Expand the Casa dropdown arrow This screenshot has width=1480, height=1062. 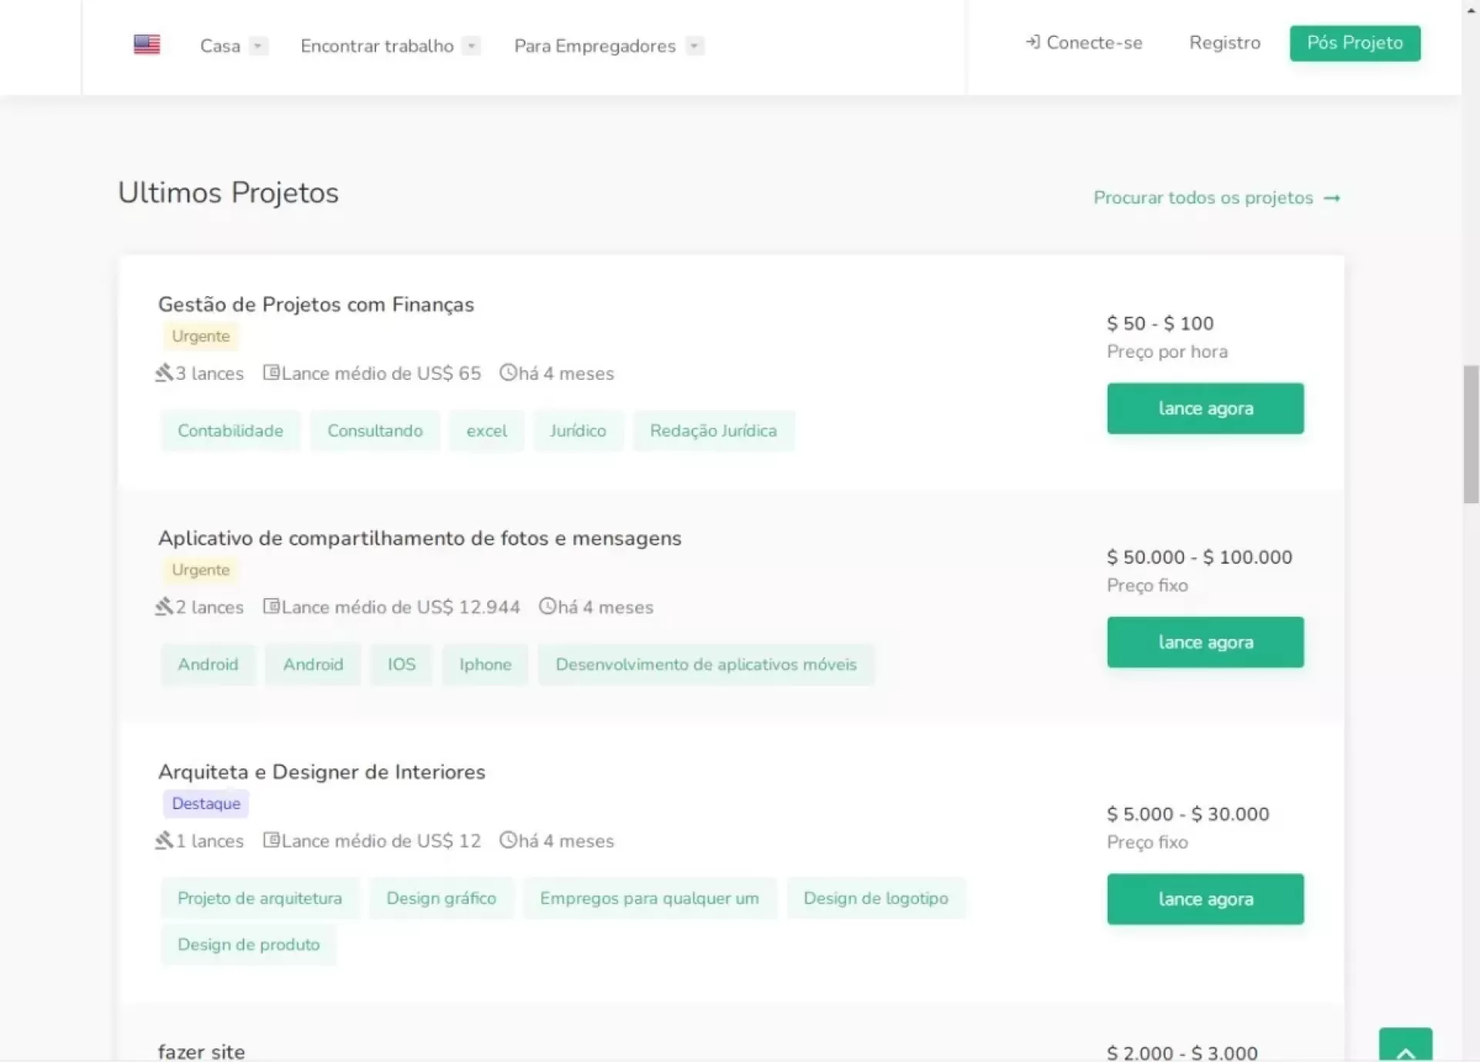[x=258, y=46]
